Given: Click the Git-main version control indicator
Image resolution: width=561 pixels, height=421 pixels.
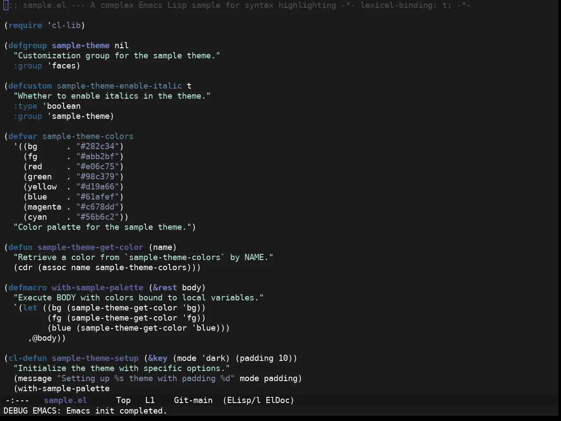Looking at the screenshot, I should point(193,400).
